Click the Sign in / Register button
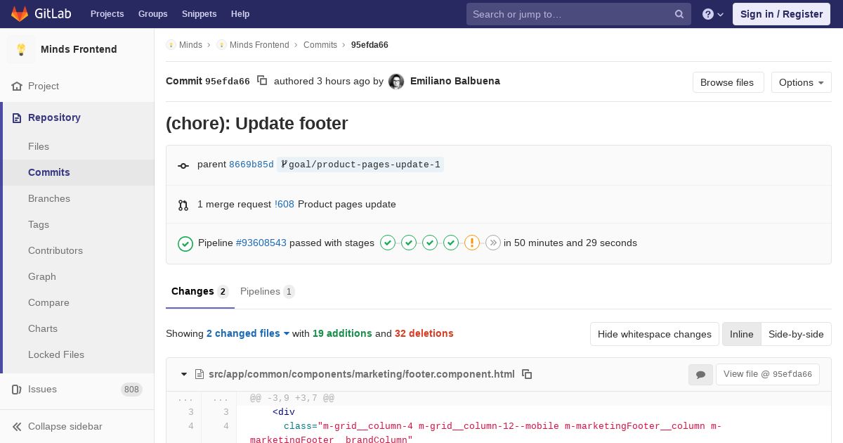Screen dimensions: 843x443 pos(781,14)
